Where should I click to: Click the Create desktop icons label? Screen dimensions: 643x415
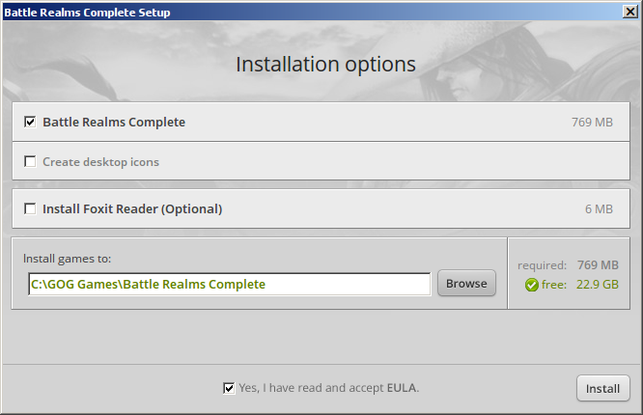coord(100,162)
